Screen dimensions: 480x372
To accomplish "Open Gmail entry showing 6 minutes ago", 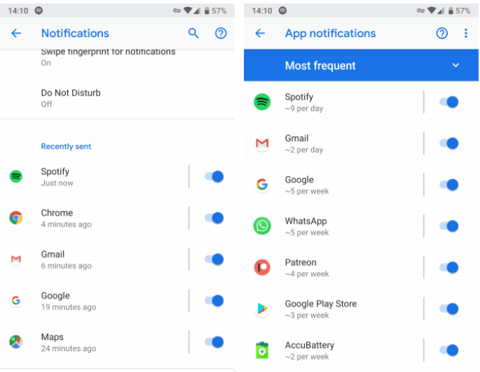I will (x=66, y=259).
